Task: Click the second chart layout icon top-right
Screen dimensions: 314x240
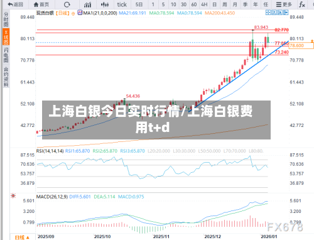Action: 274,13
